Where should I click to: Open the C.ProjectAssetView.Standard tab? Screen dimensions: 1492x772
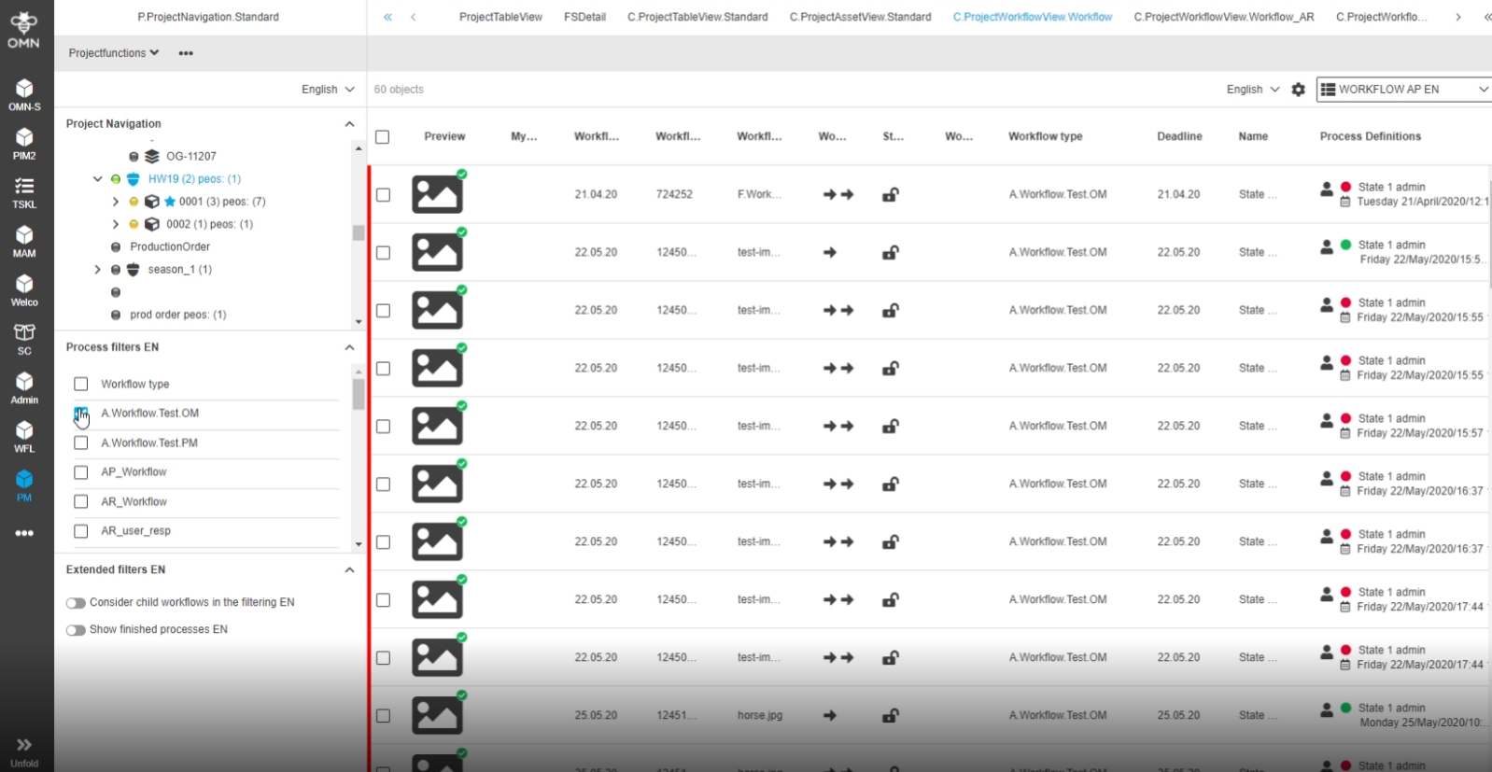[860, 17]
